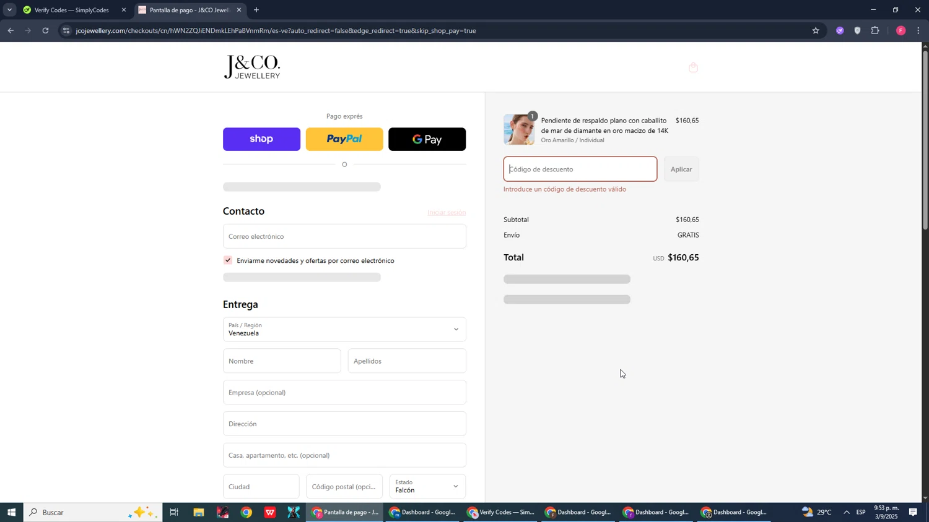Open Google Chrome taskbar icon
This screenshot has width=929, height=522.
point(246,512)
